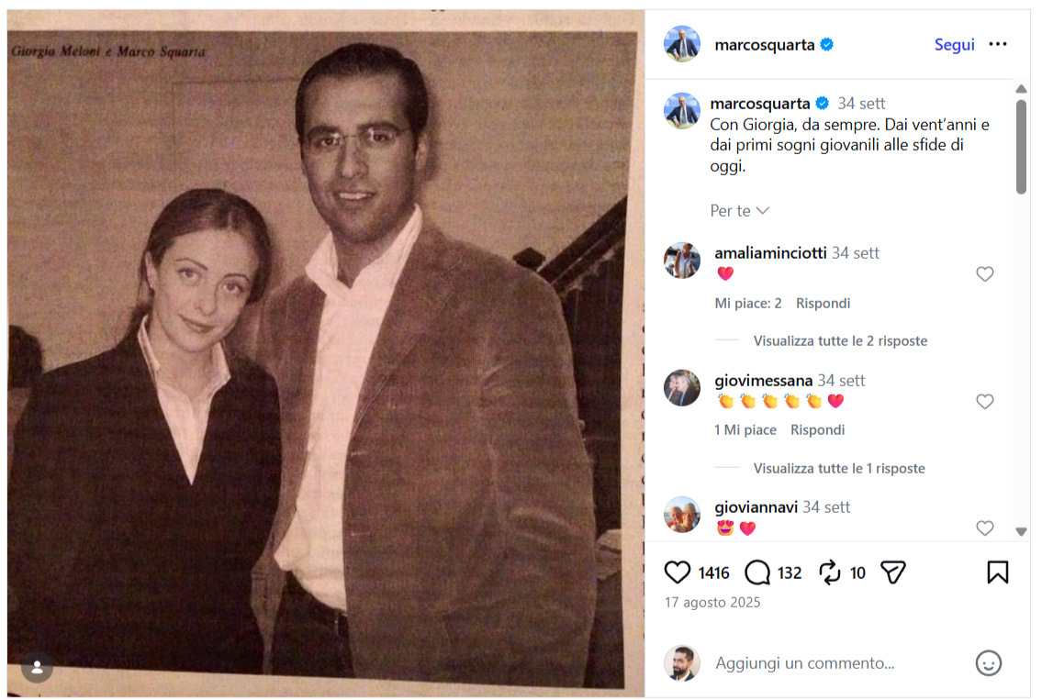The width and height of the screenshot is (1042, 700).
Task: Expand the 'Per te' dropdown
Action: coord(740,211)
